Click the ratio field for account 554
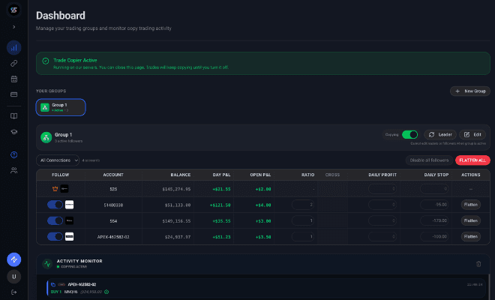 pyautogui.click(x=303, y=220)
